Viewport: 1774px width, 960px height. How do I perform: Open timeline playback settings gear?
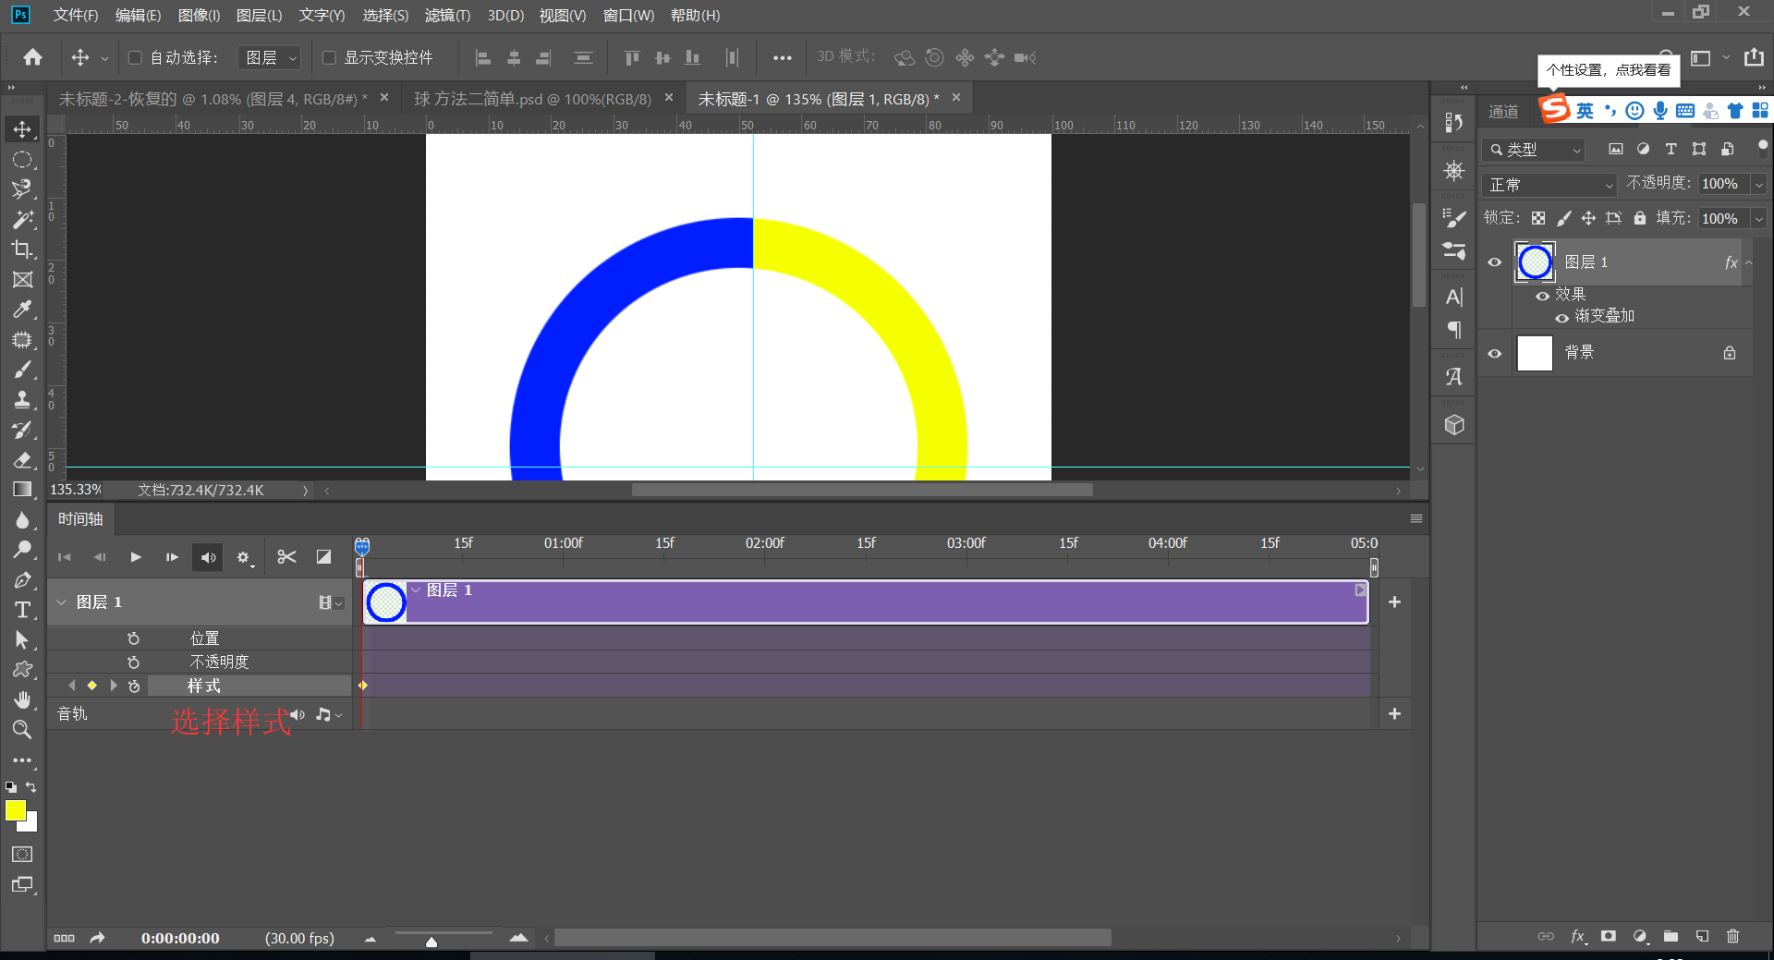tap(244, 558)
